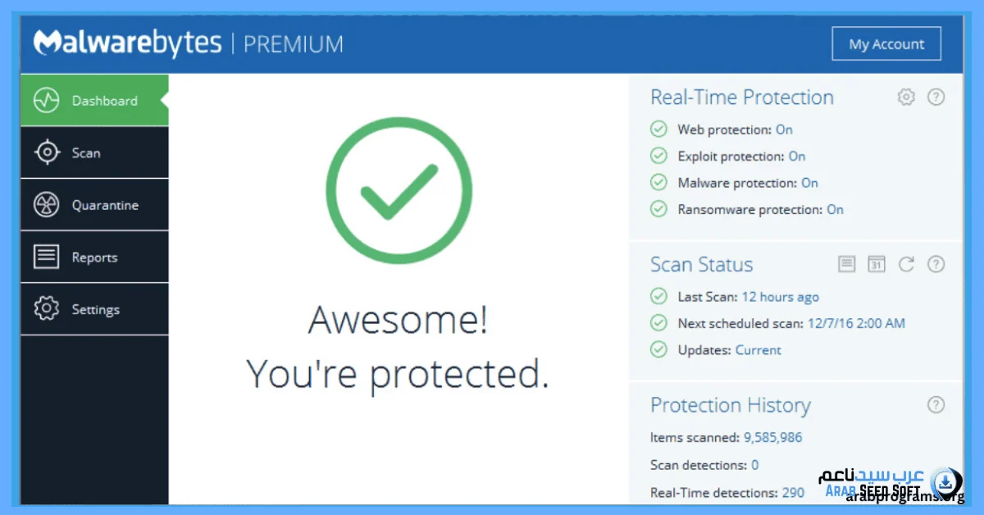984x515 pixels.
Task: Click the green protected checkmark circle
Action: point(399,189)
